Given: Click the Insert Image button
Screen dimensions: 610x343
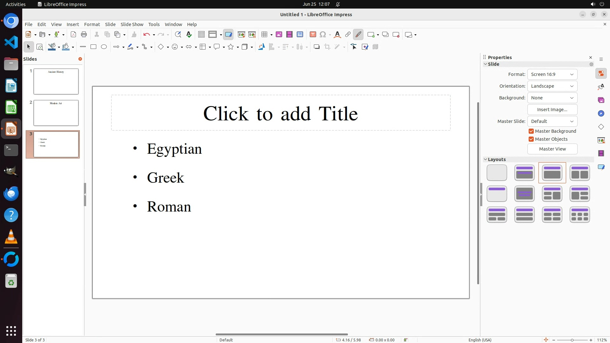Looking at the screenshot, I should click(x=552, y=110).
